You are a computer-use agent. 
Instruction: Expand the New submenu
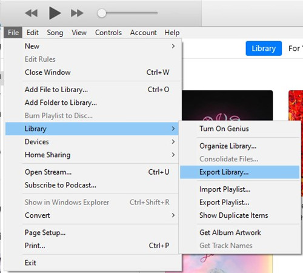click(92, 46)
